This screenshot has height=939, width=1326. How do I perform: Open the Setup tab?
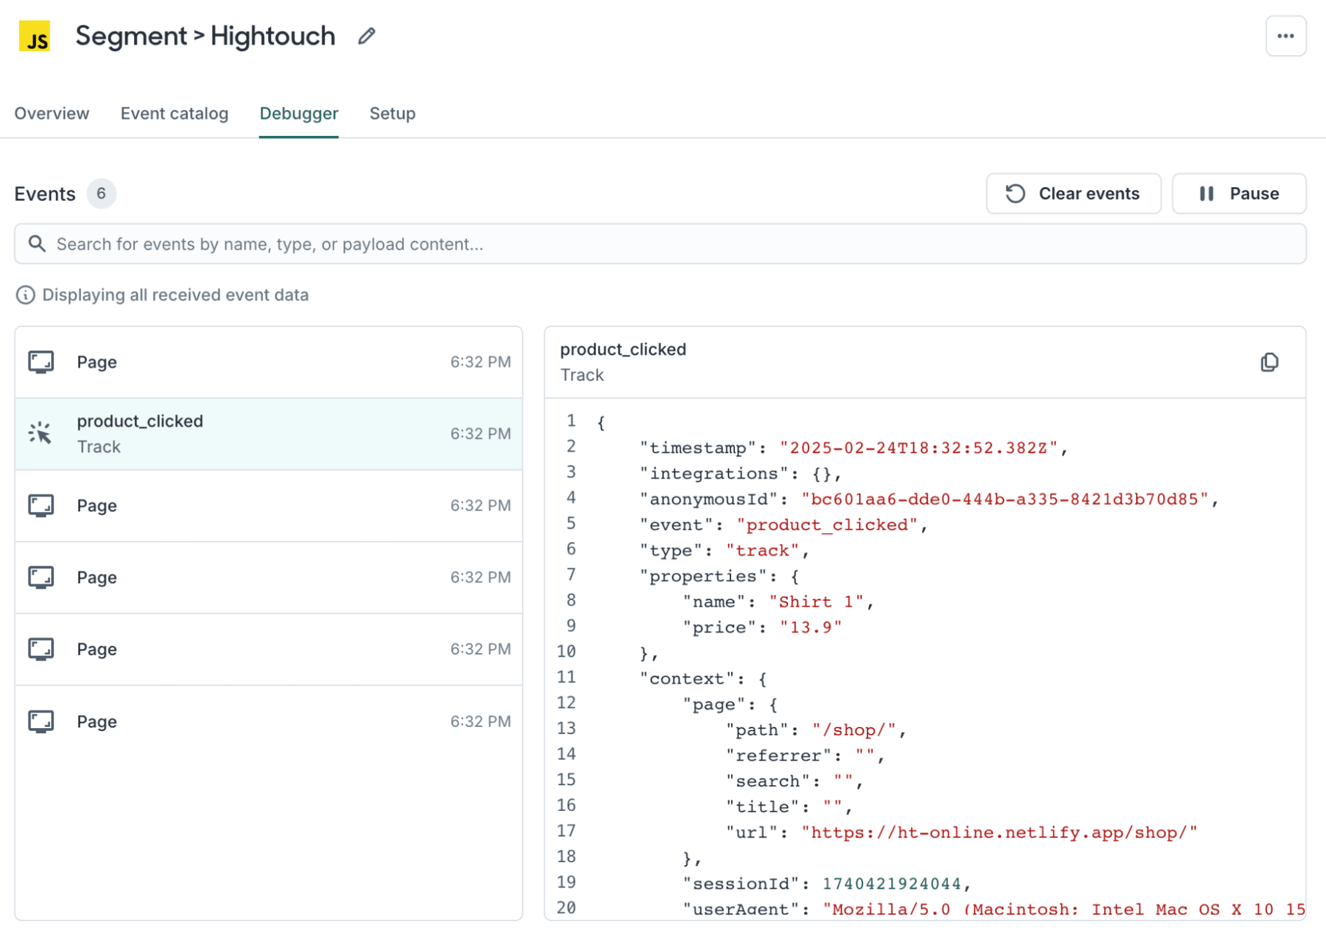(x=392, y=113)
